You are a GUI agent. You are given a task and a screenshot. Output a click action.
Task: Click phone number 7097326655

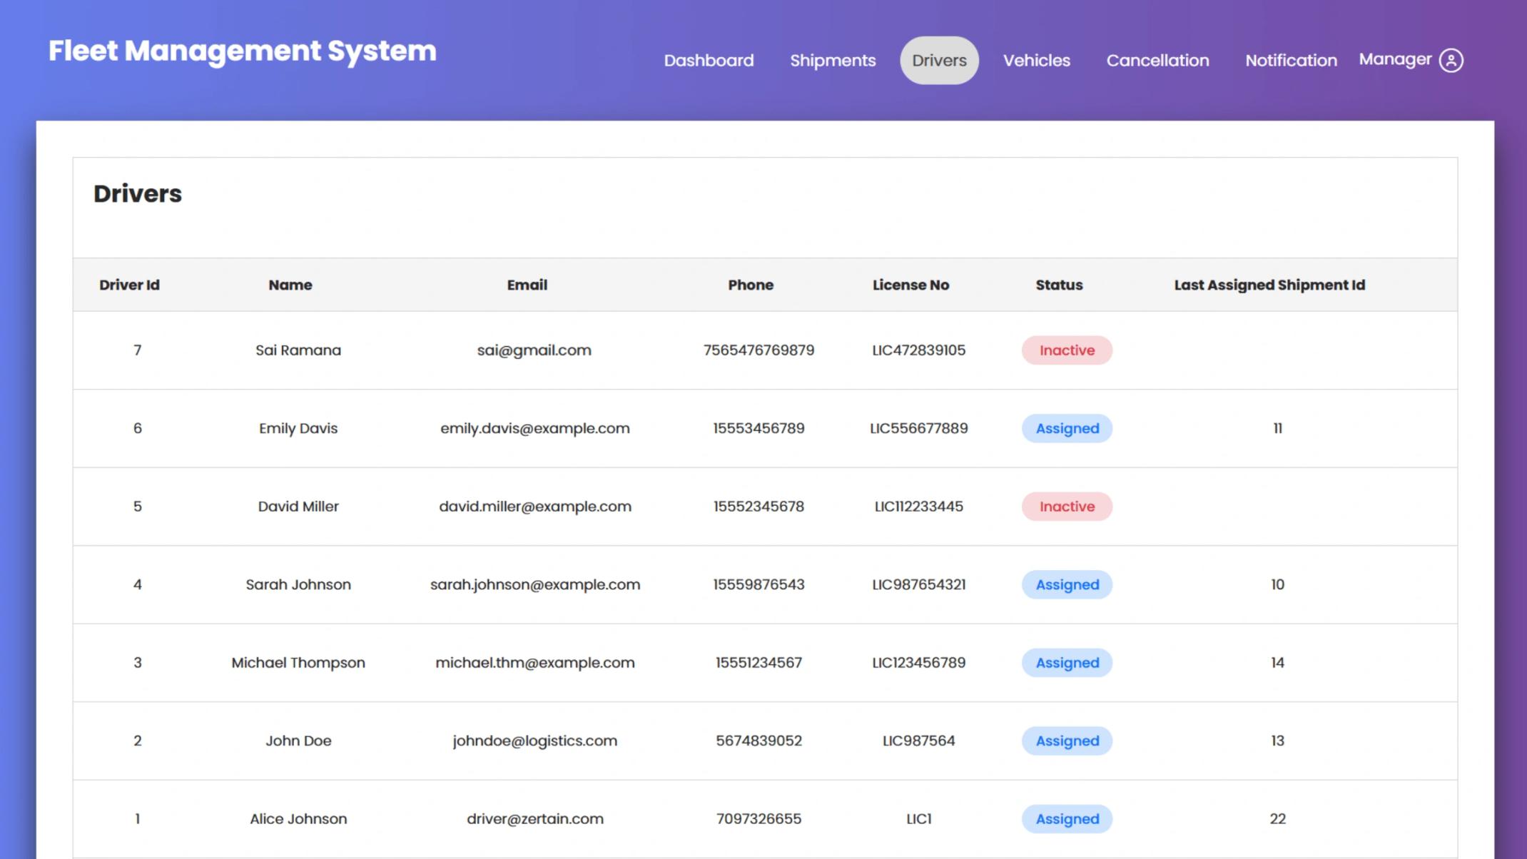[x=759, y=819]
